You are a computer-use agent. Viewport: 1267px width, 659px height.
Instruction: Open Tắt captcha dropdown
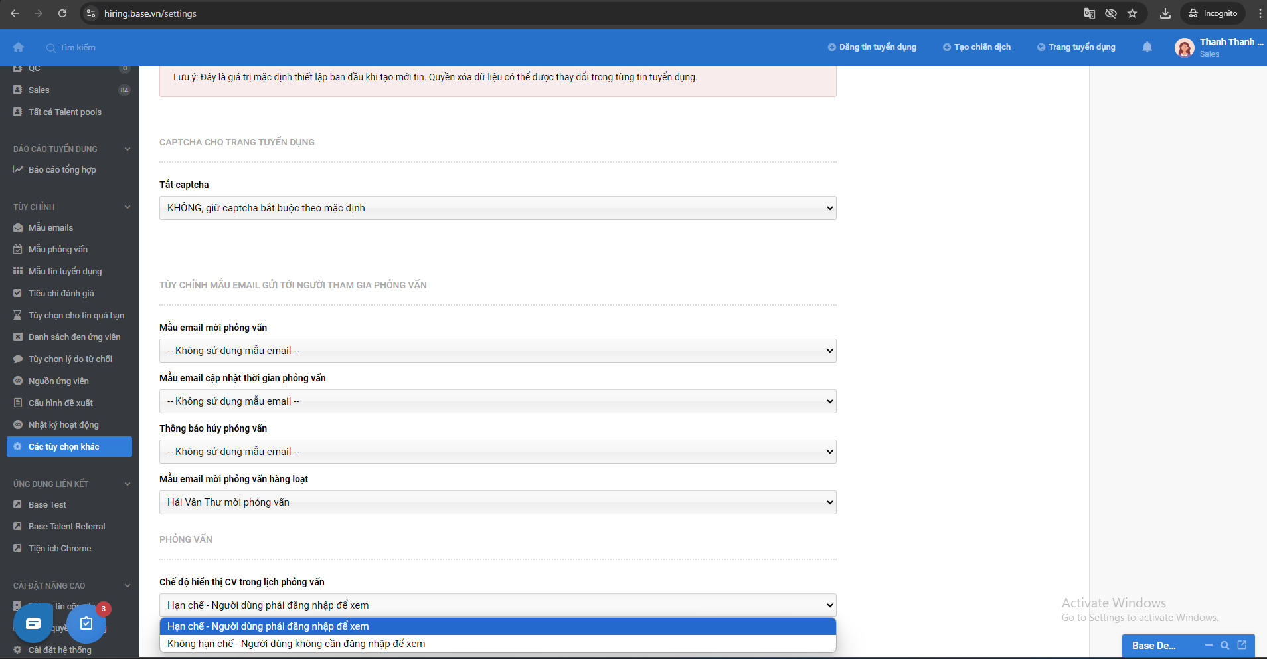coord(498,208)
